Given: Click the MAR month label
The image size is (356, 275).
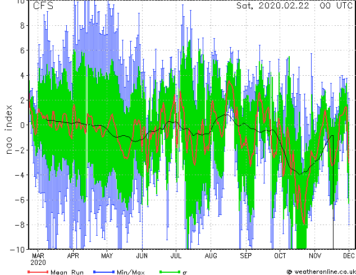Looking at the screenshot, I should (x=38, y=256).
